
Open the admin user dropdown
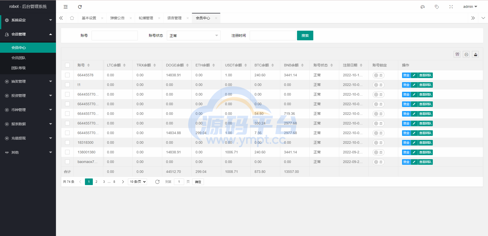(470, 7)
